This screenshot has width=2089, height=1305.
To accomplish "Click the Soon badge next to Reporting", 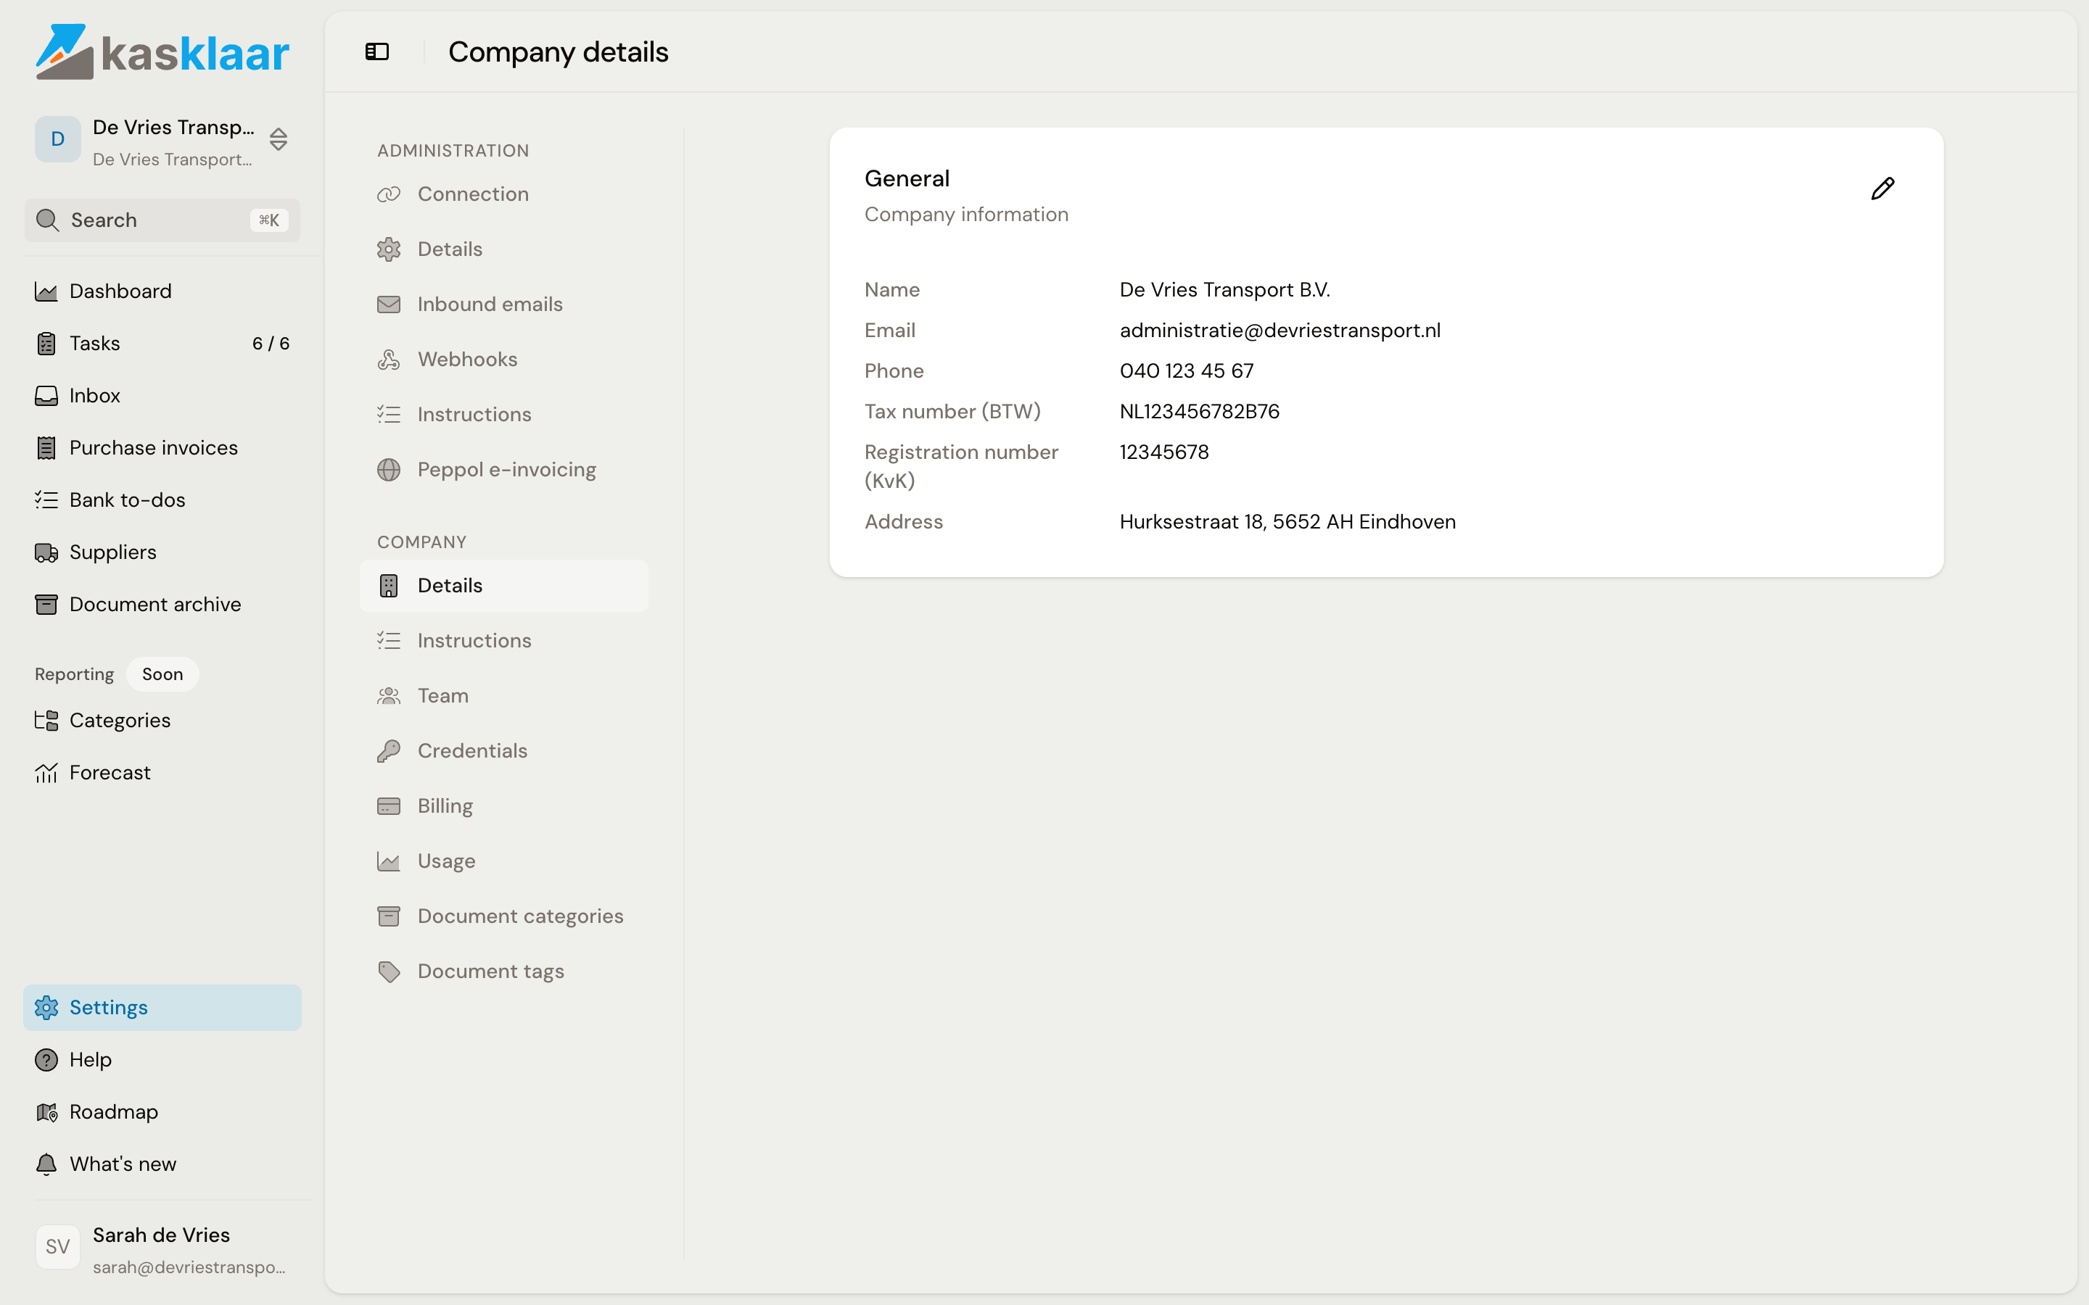I will 162,674.
